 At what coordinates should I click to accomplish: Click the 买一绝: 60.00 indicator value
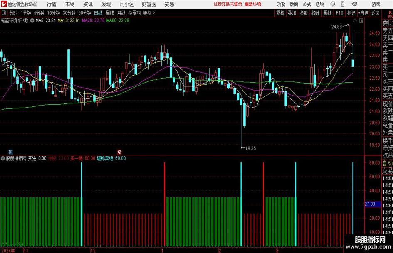click(x=83, y=158)
